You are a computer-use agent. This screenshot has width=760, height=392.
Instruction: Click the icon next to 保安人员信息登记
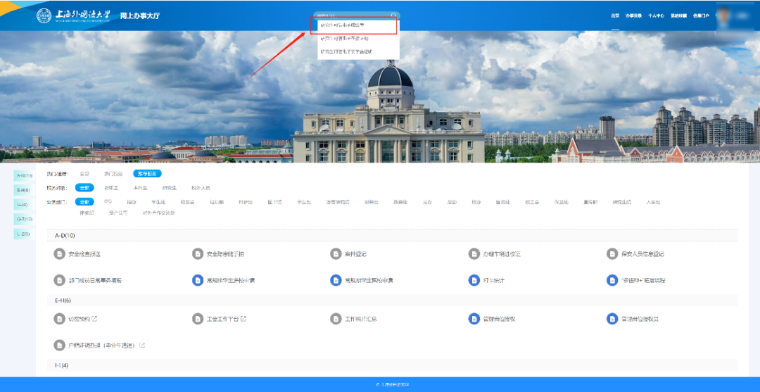612,254
